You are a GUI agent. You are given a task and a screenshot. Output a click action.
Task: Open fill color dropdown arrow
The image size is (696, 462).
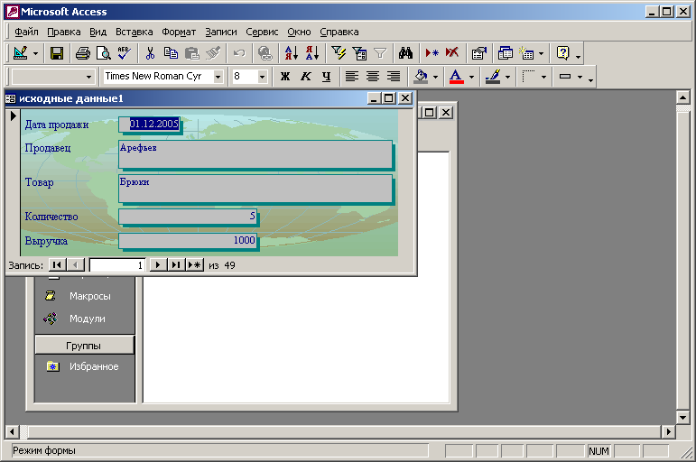[x=435, y=77]
